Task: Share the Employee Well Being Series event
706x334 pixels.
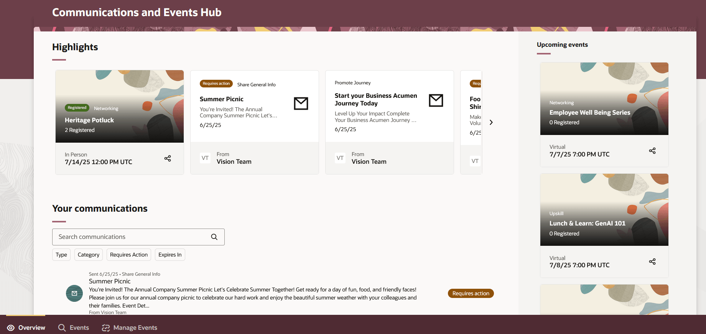Action: 652,151
